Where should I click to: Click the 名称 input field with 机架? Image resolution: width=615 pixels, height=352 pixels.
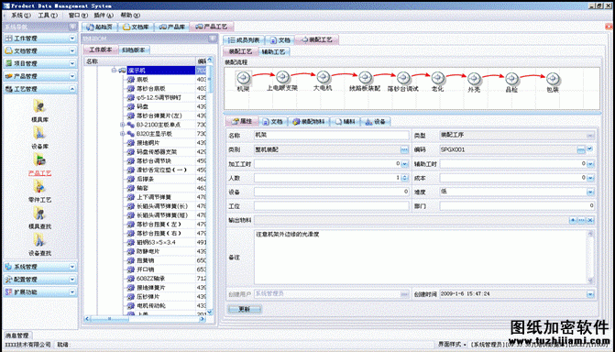pos(332,135)
